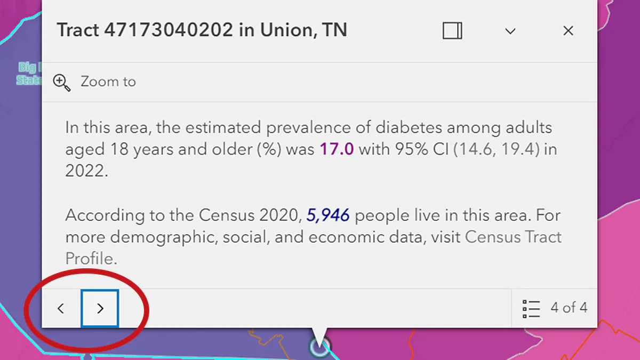
Task: Click the Tract 47173040202 popup title
Action: coord(202,30)
